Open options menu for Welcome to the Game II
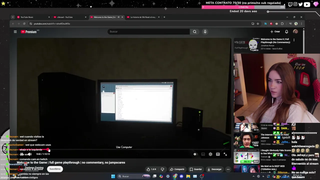Viewport: 320px width, 180px height. (294, 40)
